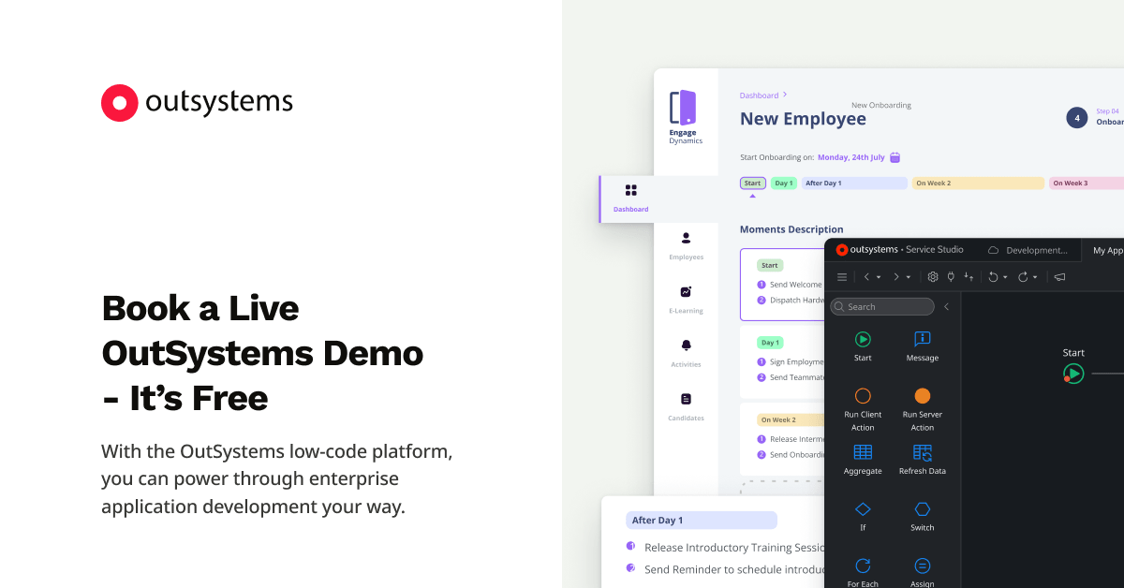Open the calendar date picker icon
The height and width of the screenshot is (588, 1124).
[895, 157]
